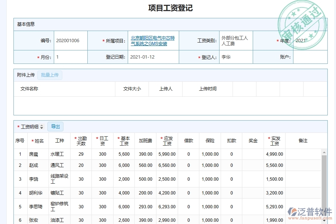Click the 月份 field value
The height and width of the screenshot is (224, 336).
point(71,57)
